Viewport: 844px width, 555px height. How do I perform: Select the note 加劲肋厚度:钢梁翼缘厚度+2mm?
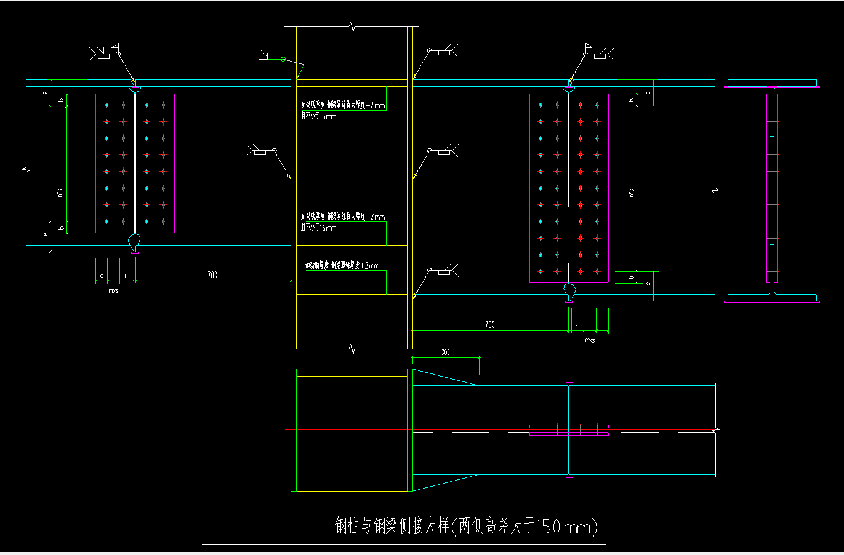(x=342, y=266)
